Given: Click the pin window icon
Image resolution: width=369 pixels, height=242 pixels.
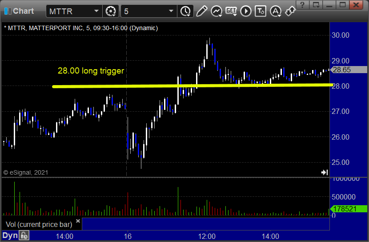Looking at the screenshot, I should 290,11.
